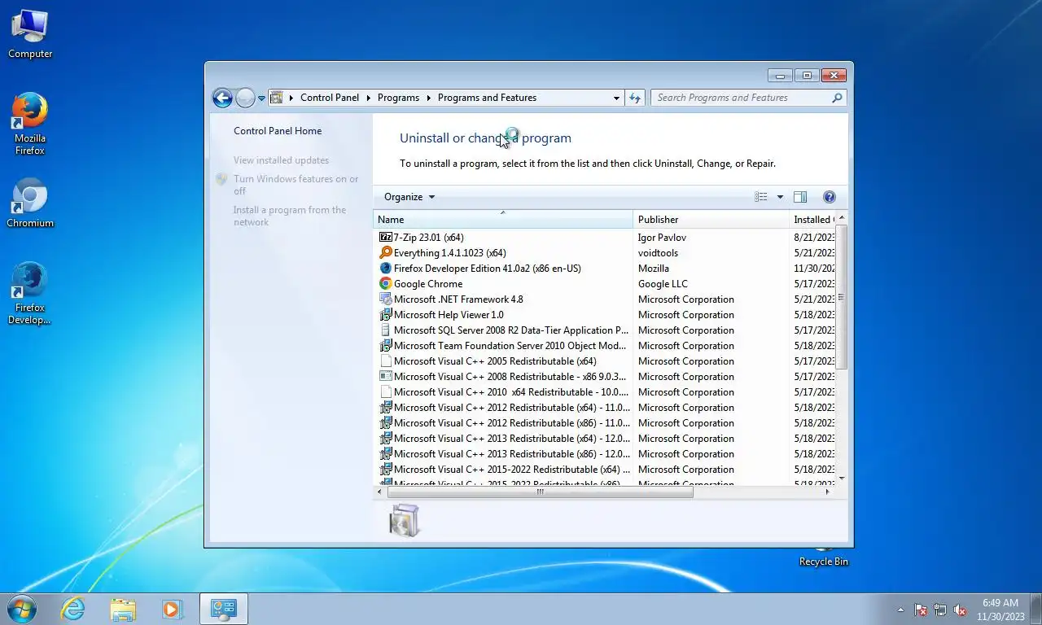Select the Igor Pavlov publisher cell
This screenshot has height=625, width=1042.
[x=662, y=238]
